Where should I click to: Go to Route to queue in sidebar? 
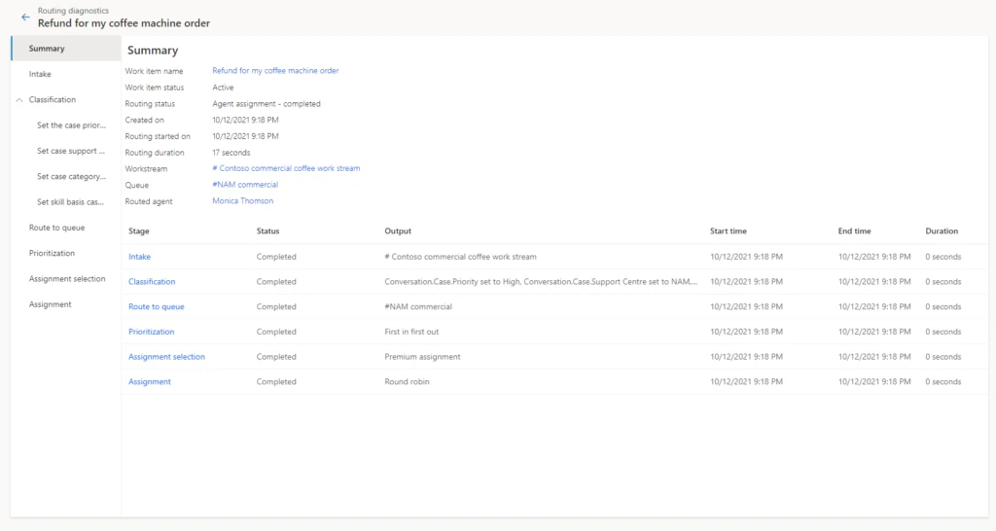coord(56,228)
